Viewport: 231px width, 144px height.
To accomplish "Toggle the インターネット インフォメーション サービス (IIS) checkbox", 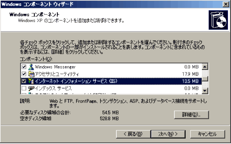I will point(24,81).
